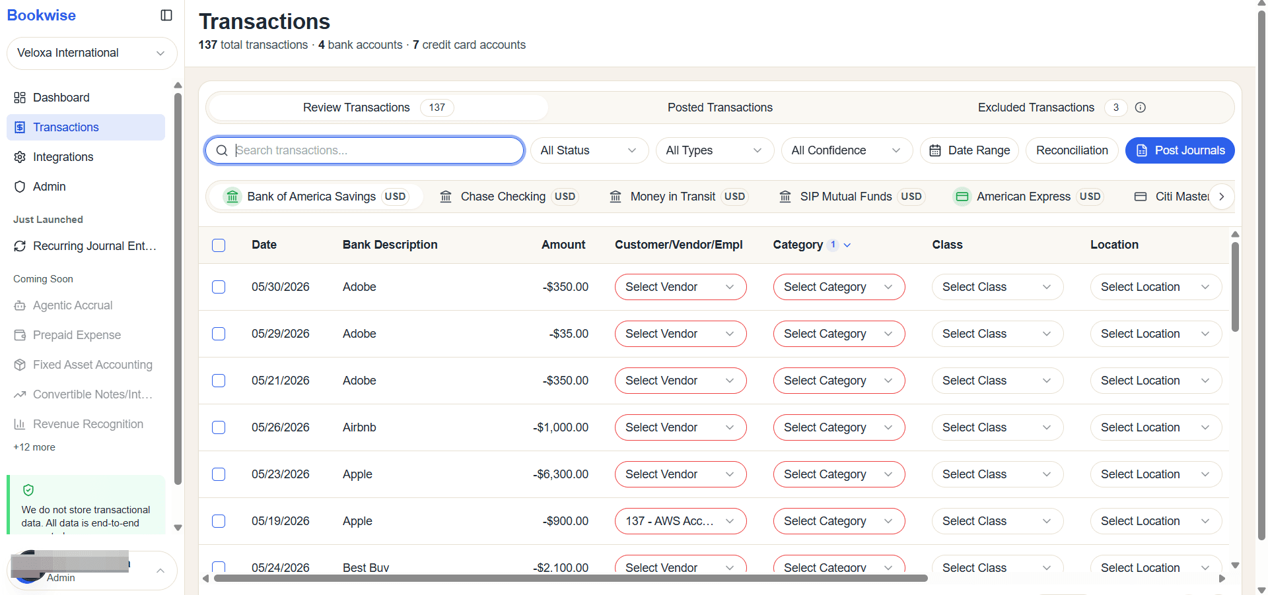1268x595 pixels.
Task: Click the Money in Transit bank icon
Action: pos(616,197)
